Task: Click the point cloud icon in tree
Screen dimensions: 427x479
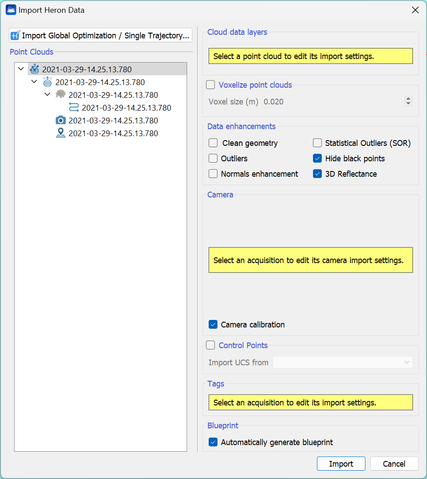Action: coord(61,95)
